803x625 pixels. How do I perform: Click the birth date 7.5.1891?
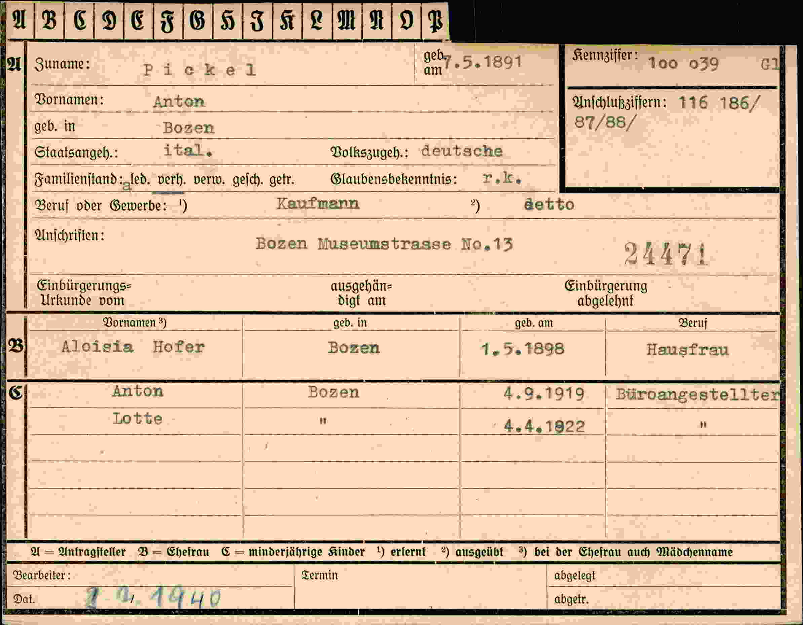point(483,63)
